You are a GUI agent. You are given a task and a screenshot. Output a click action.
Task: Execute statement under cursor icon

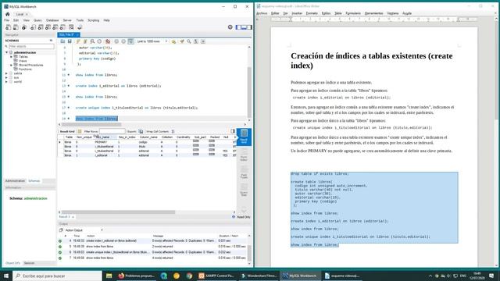point(85,41)
